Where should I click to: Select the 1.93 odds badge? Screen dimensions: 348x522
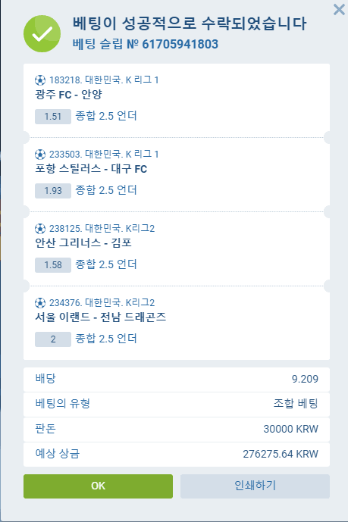53,191
